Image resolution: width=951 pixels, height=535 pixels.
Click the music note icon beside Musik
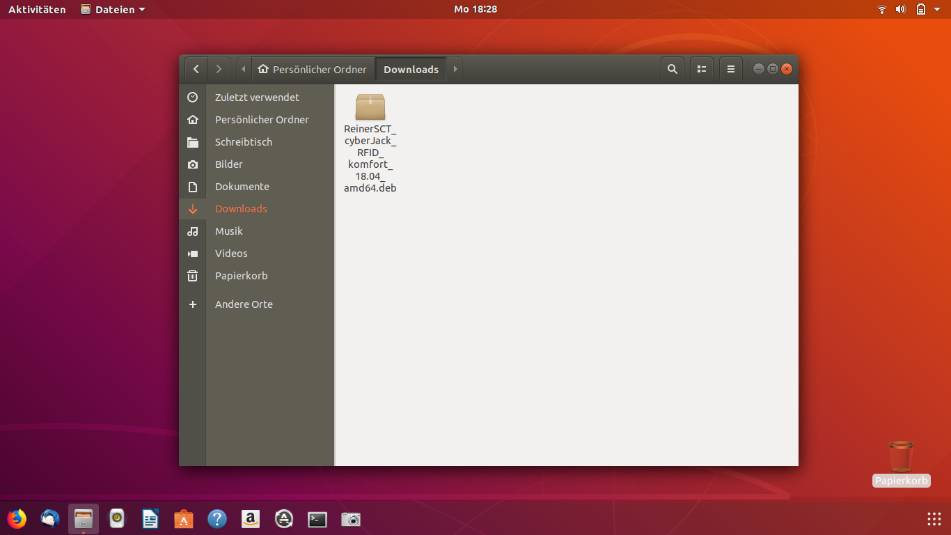(x=193, y=231)
